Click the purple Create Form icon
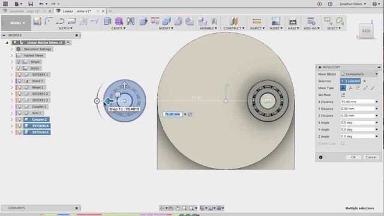 click(x=119, y=22)
